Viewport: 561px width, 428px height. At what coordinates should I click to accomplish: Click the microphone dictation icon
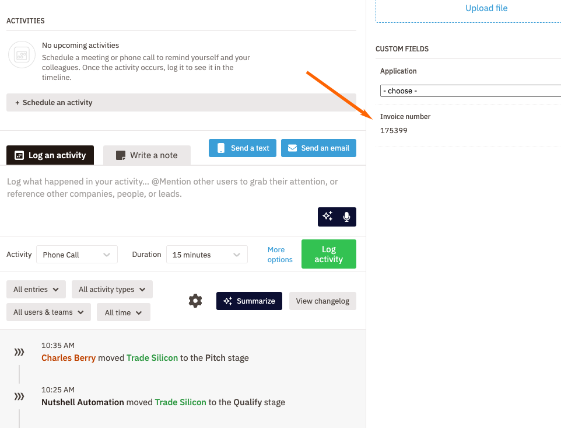point(346,217)
